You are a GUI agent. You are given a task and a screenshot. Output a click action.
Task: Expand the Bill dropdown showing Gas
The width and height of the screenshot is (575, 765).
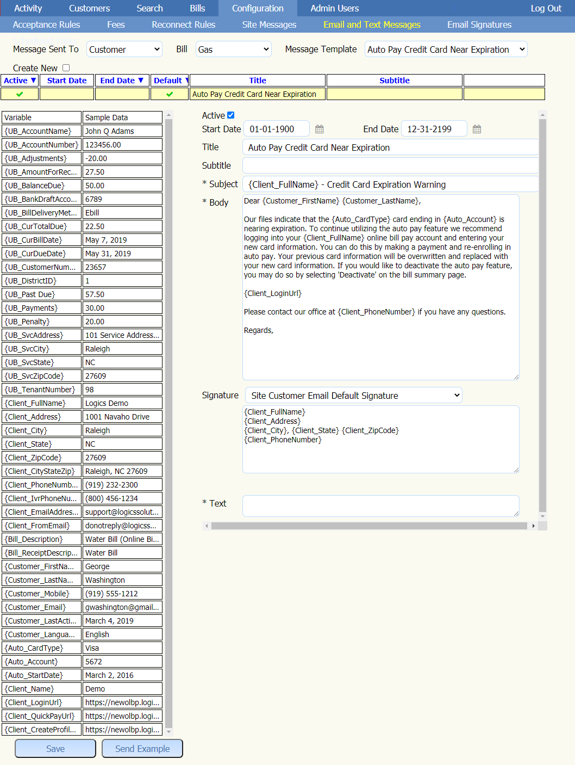233,50
